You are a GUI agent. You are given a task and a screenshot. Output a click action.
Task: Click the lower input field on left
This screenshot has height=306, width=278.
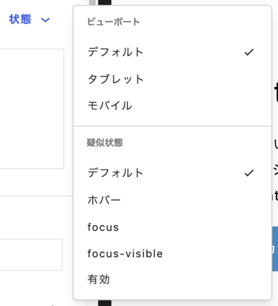click(x=31, y=255)
